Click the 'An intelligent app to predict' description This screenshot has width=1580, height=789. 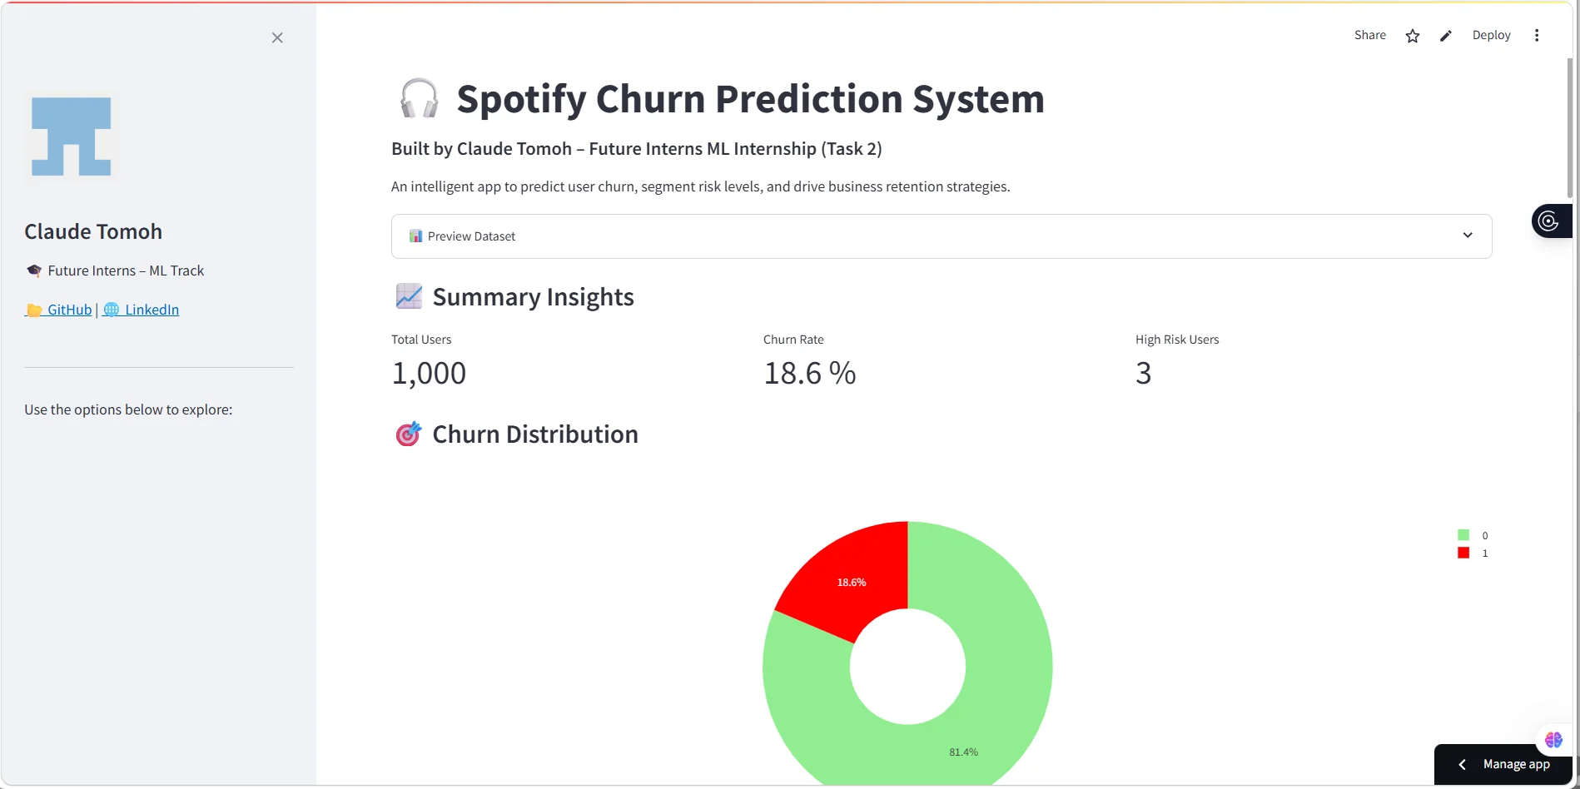(701, 186)
